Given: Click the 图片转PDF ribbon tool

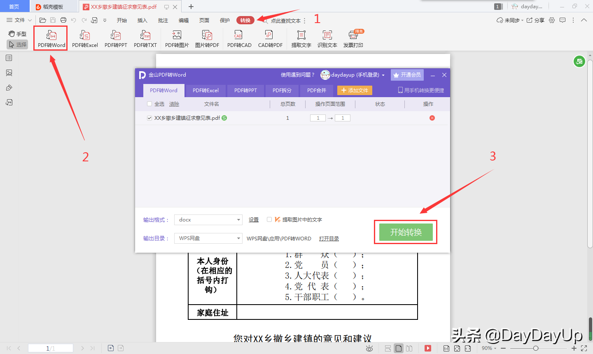Looking at the screenshot, I should pos(207,39).
